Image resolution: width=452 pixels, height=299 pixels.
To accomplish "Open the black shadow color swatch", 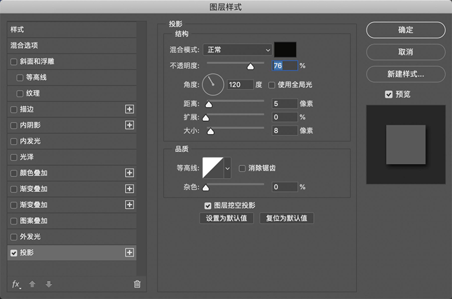I will [285, 49].
